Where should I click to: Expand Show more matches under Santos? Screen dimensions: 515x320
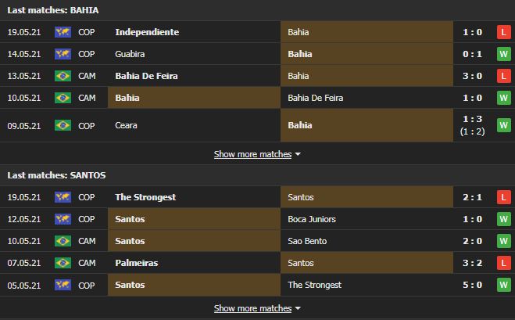[252, 308]
